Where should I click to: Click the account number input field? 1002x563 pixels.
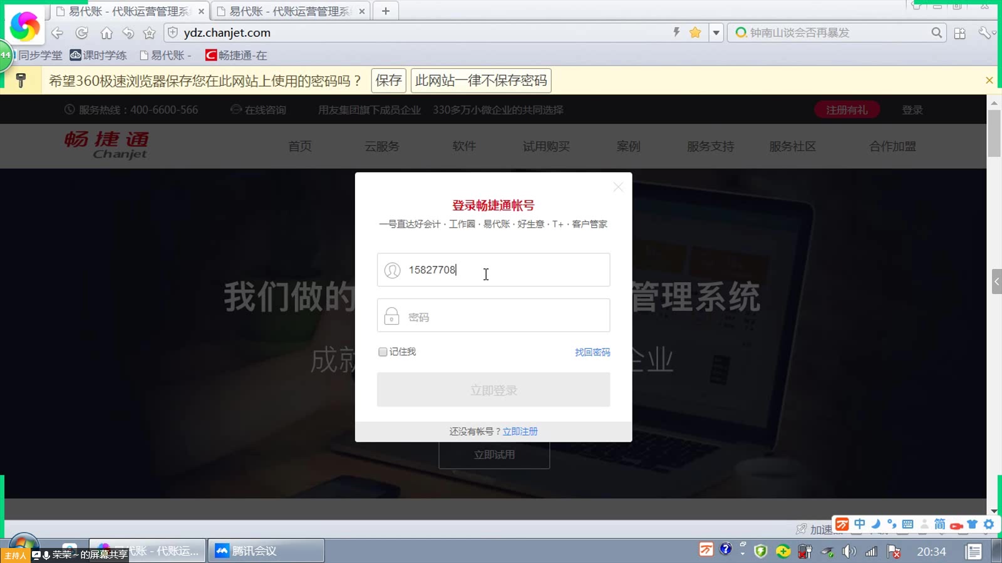click(x=493, y=270)
